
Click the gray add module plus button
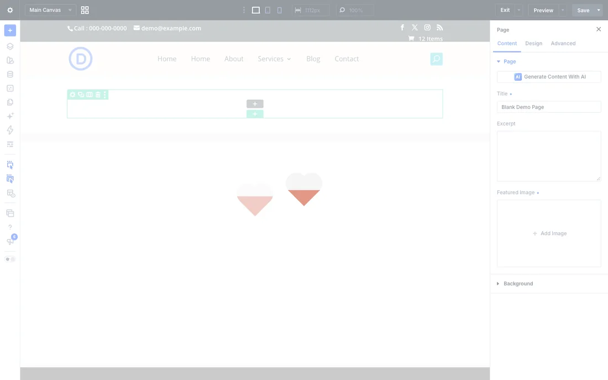point(255,103)
